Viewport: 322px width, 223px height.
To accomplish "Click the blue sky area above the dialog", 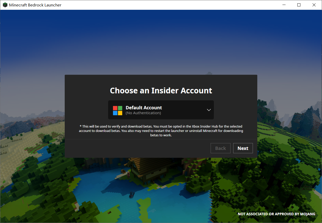I will [161, 41].
